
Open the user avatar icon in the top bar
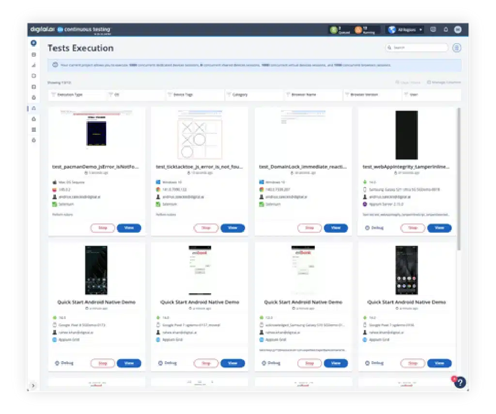point(458,30)
